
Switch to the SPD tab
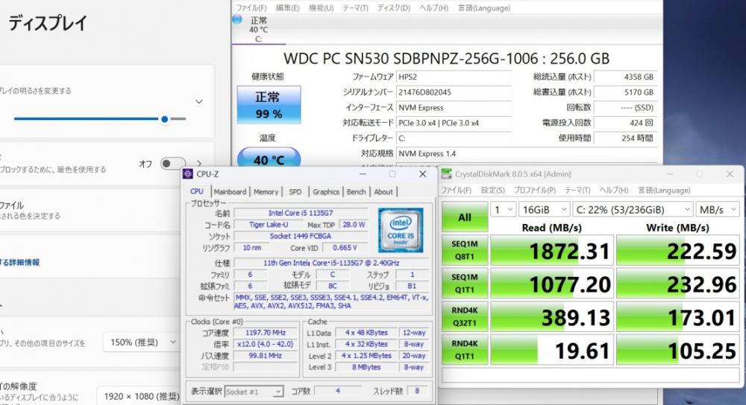pyautogui.click(x=295, y=192)
